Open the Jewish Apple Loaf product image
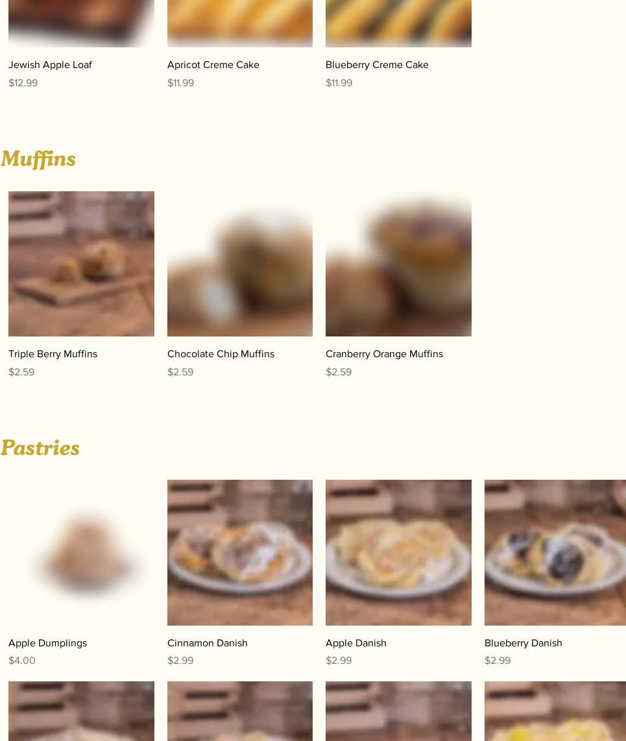Viewport: 626px width, 741px height. pyautogui.click(x=81, y=23)
